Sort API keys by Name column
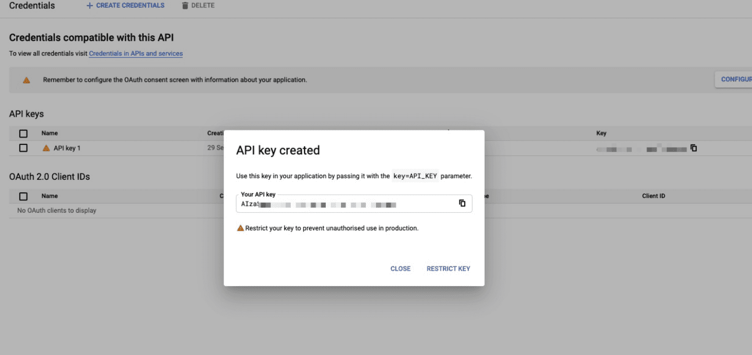Viewport: 752px width, 355px height. pos(50,133)
